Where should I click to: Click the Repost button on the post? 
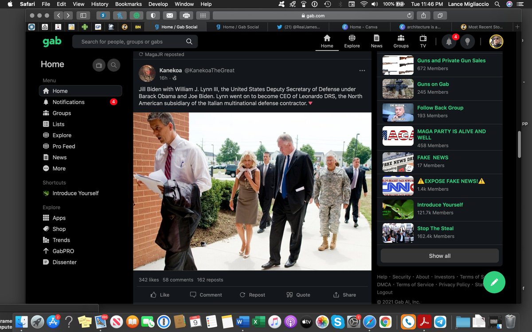pos(252,295)
